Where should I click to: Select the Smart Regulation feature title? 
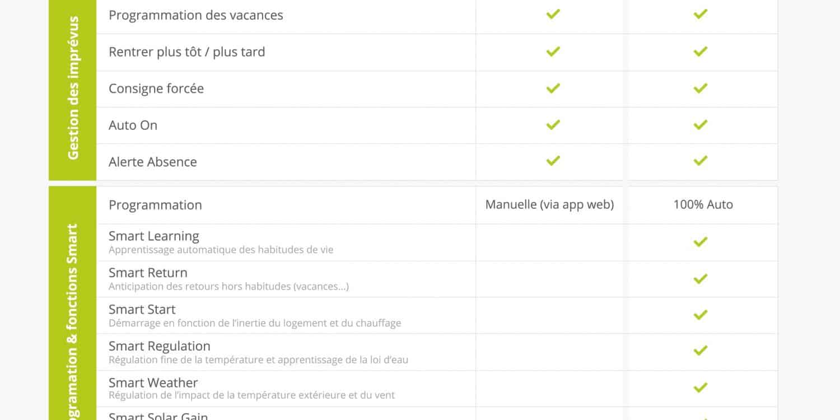point(160,346)
